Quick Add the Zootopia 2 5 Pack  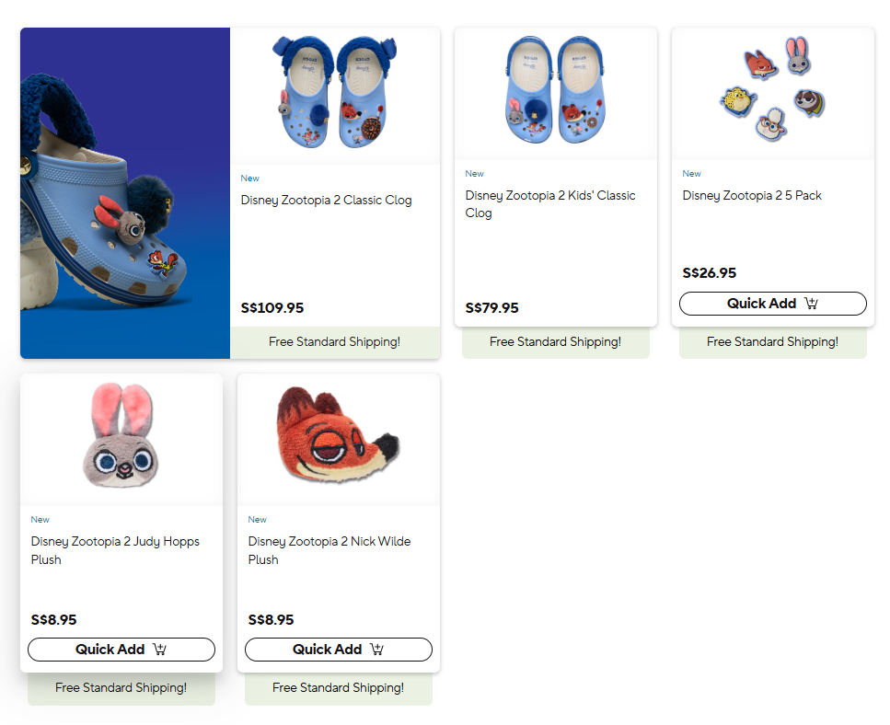(x=772, y=304)
